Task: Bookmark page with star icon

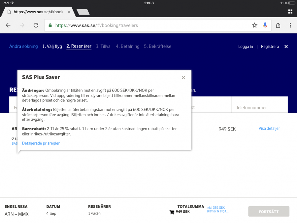Action: (254, 25)
